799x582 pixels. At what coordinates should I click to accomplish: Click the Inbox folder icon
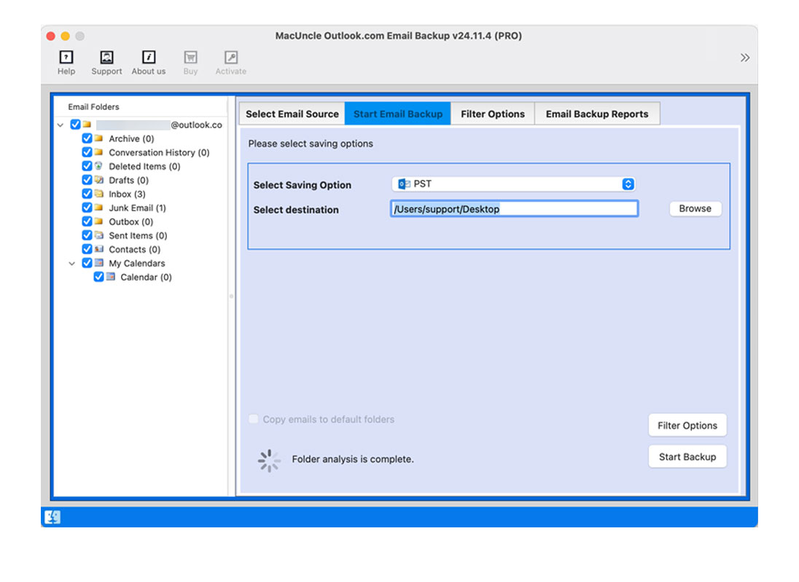point(98,194)
